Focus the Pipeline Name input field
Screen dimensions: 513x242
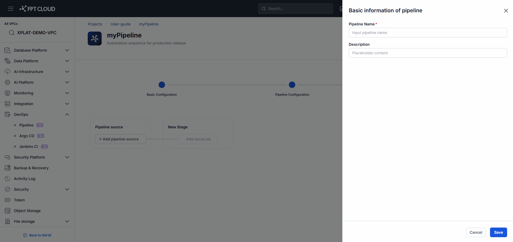click(x=428, y=33)
